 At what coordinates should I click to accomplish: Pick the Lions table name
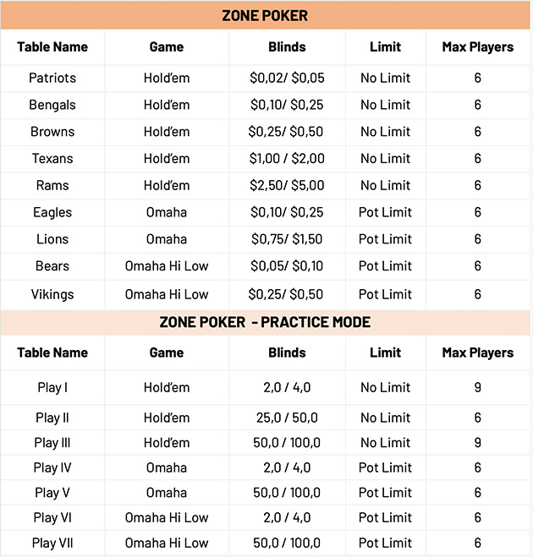click(x=52, y=239)
